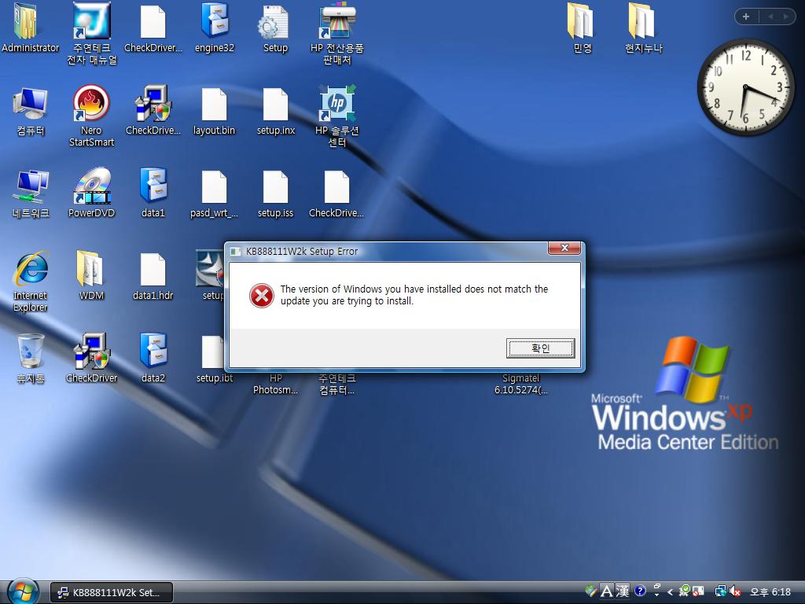Click the muted volume tray icon

click(735, 591)
